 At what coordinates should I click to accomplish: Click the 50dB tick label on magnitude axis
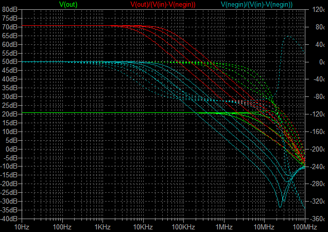coord(10,62)
